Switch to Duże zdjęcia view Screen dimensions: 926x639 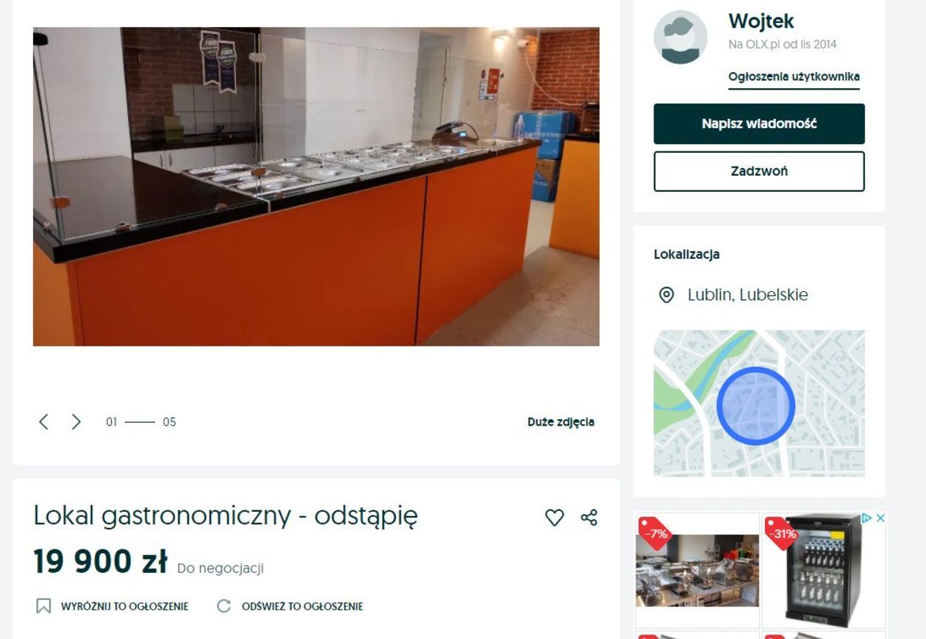561,422
